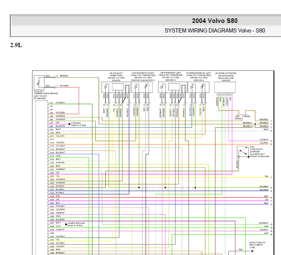The image size is (281, 255).
Task: Select pin 'A8 BLU/GRN' label
Action: pyautogui.click(x=57, y=126)
